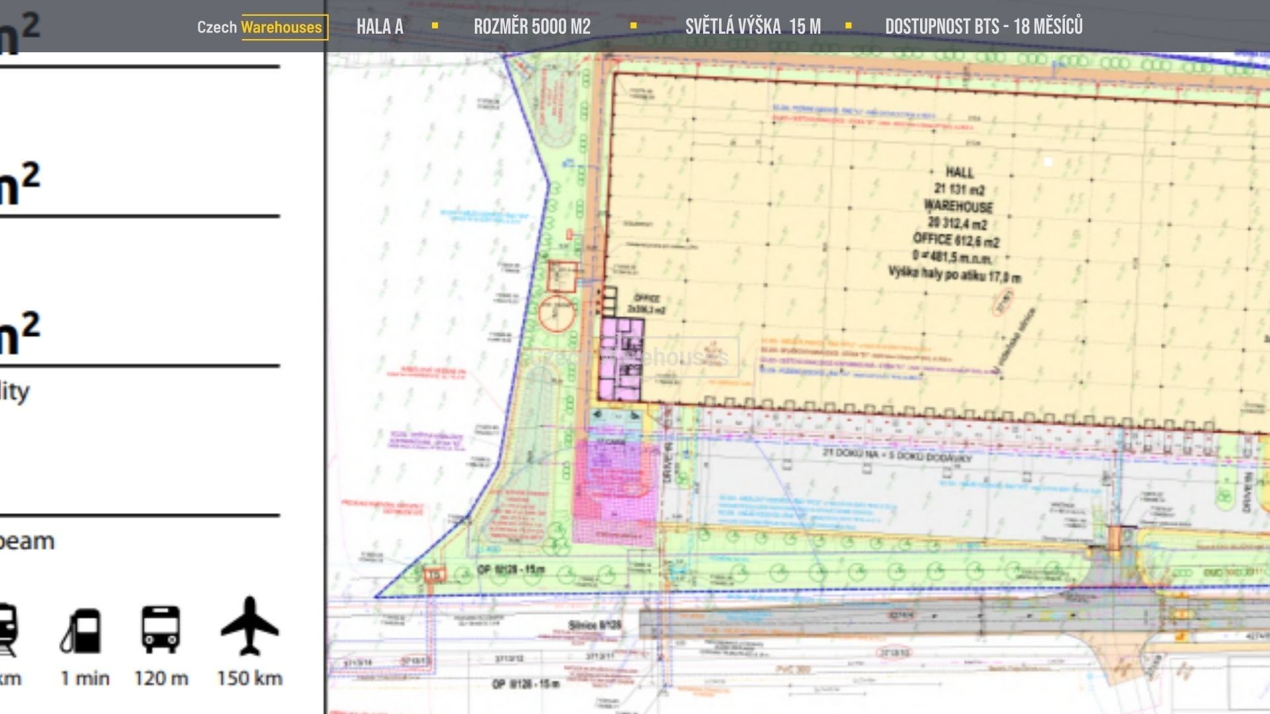This screenshot has height=714, width=1270.
Task: Select HALA A in header bar
Action: point(380,26)
